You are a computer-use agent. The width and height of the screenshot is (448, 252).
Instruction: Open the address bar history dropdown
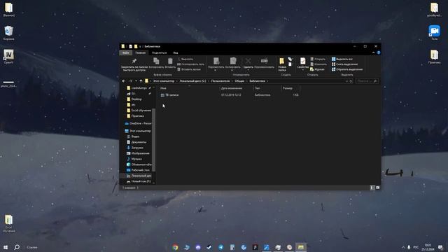coord(346,81)
